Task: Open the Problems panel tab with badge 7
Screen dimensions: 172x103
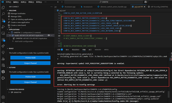Action: tap(60, 50)
